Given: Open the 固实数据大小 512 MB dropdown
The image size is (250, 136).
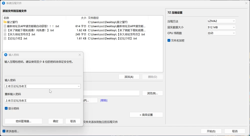Looking at the screenshot, I should point(221,27).
